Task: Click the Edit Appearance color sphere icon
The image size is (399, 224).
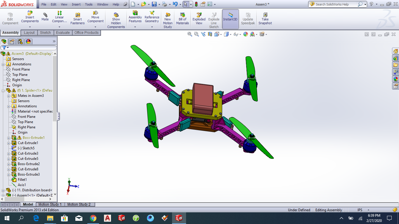Action: (246, 34)
